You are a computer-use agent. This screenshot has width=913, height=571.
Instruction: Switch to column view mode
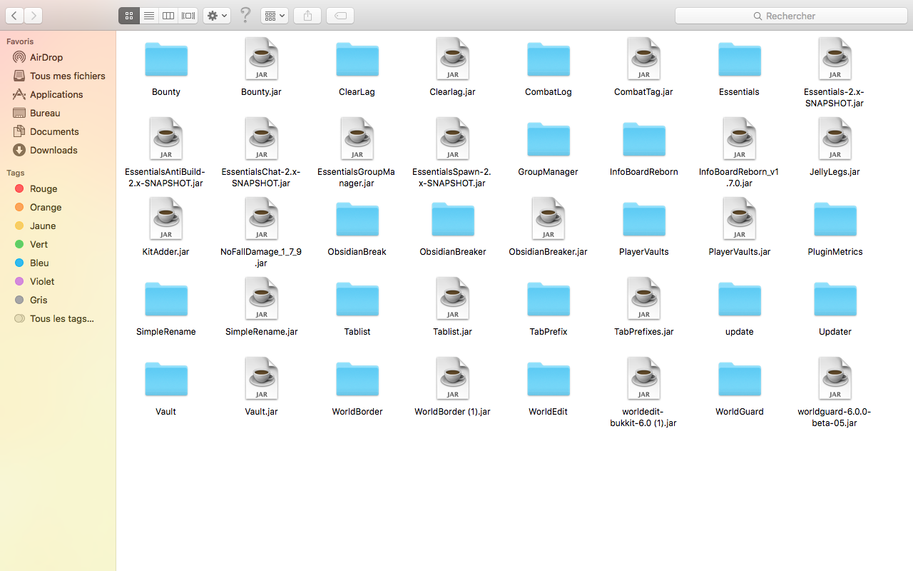(168, 15)
